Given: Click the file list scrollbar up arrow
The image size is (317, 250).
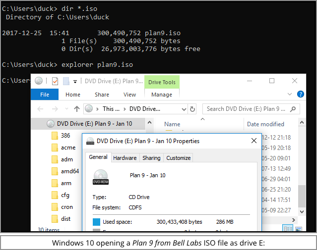Looking at the screenshot, I should pos(302,122).
